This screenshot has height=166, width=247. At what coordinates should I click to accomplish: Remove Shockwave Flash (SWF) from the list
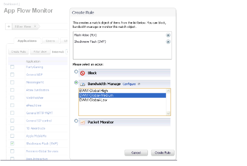coord(168,41)
